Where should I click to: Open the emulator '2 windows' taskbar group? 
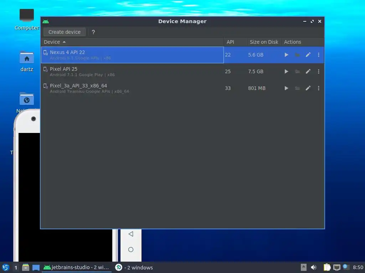(x=134, y=267)
